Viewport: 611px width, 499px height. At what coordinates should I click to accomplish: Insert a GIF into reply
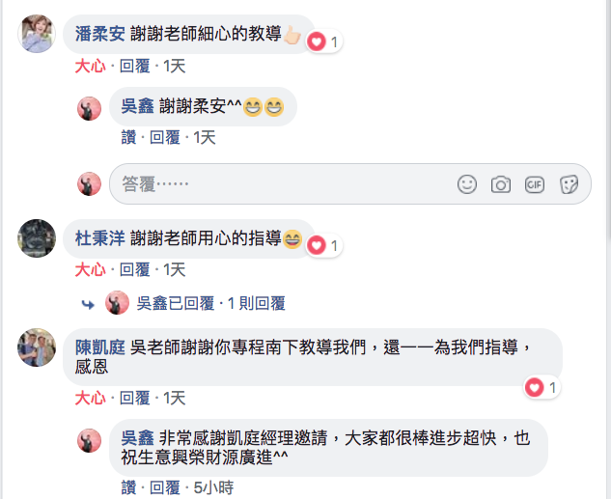tap(534, 184)
